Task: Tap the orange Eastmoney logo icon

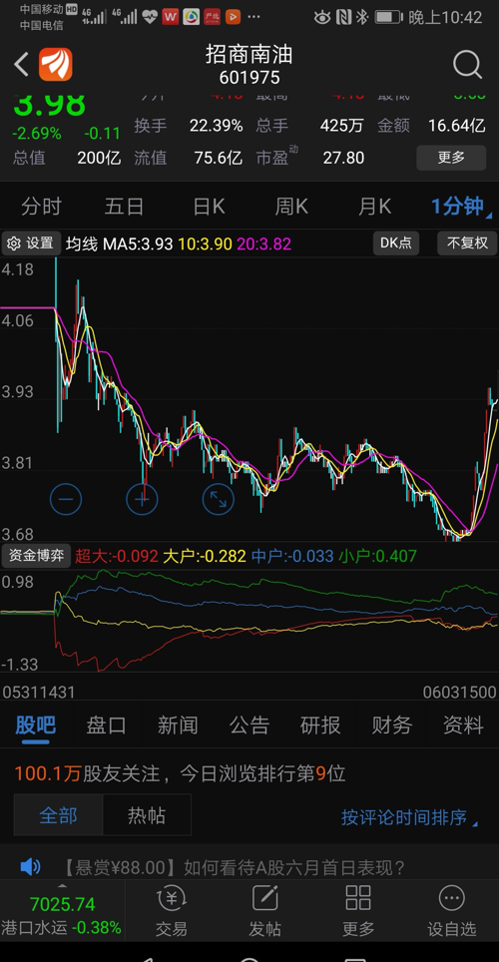Action: tap(56, 65)
